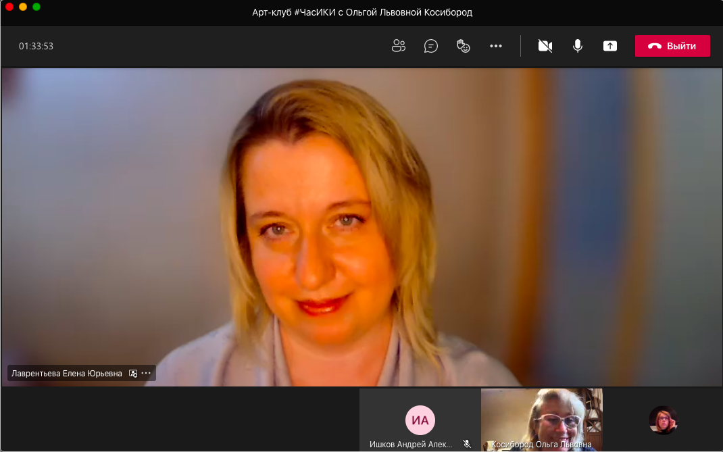Share screen content with upload arrow icon
Image resolution: width=723 pixels, height=452 pixels.
click(610, 46)
